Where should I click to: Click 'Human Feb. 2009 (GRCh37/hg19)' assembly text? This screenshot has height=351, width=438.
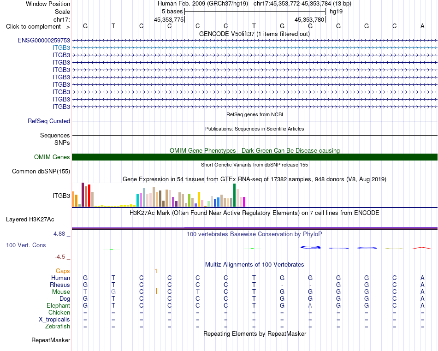pyautogui.click(x=203, y=4)
